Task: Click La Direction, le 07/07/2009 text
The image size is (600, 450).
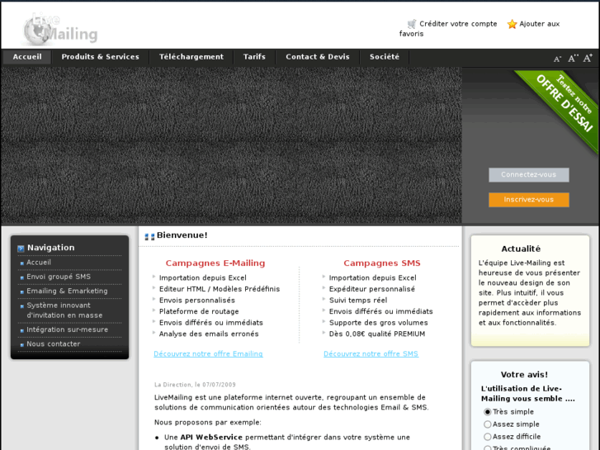Action: click(x=195, y=385)
